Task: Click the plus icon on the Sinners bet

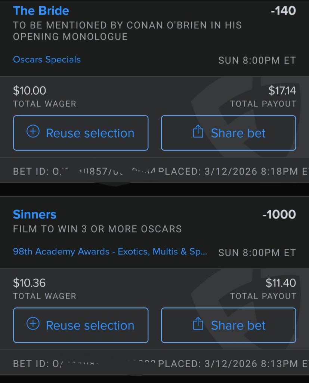Action: [x=33, y=324]
